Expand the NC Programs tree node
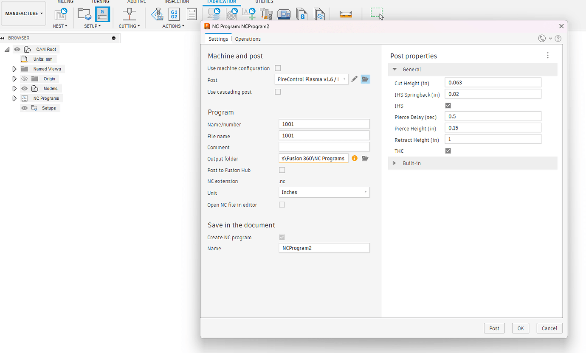 (14, 98)
